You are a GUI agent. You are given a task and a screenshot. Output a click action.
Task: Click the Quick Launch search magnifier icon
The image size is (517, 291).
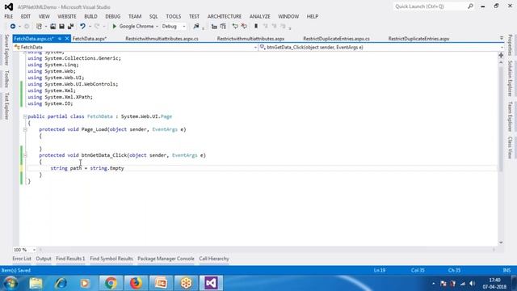470,6
